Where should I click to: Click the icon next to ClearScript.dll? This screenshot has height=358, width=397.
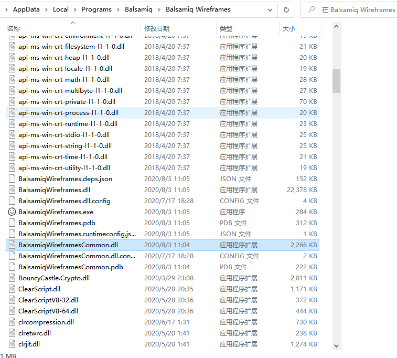[x=12, y=289]
